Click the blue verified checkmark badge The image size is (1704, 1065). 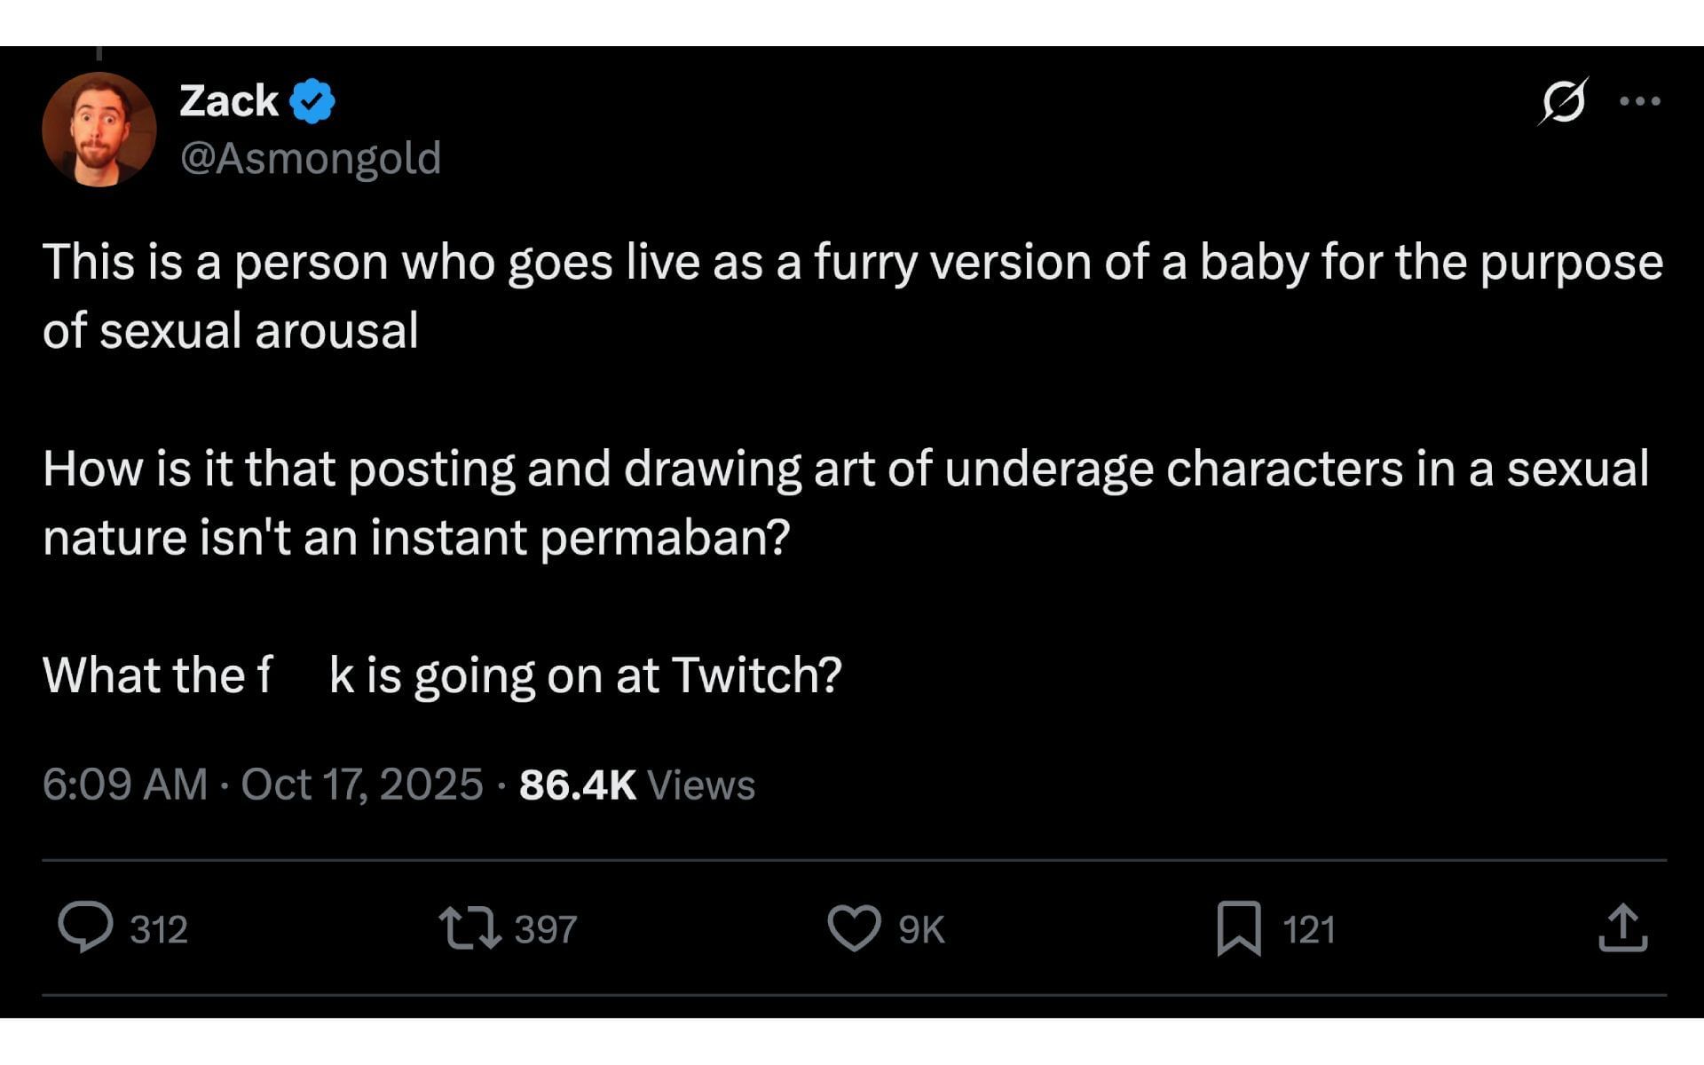tap(312, 101)
